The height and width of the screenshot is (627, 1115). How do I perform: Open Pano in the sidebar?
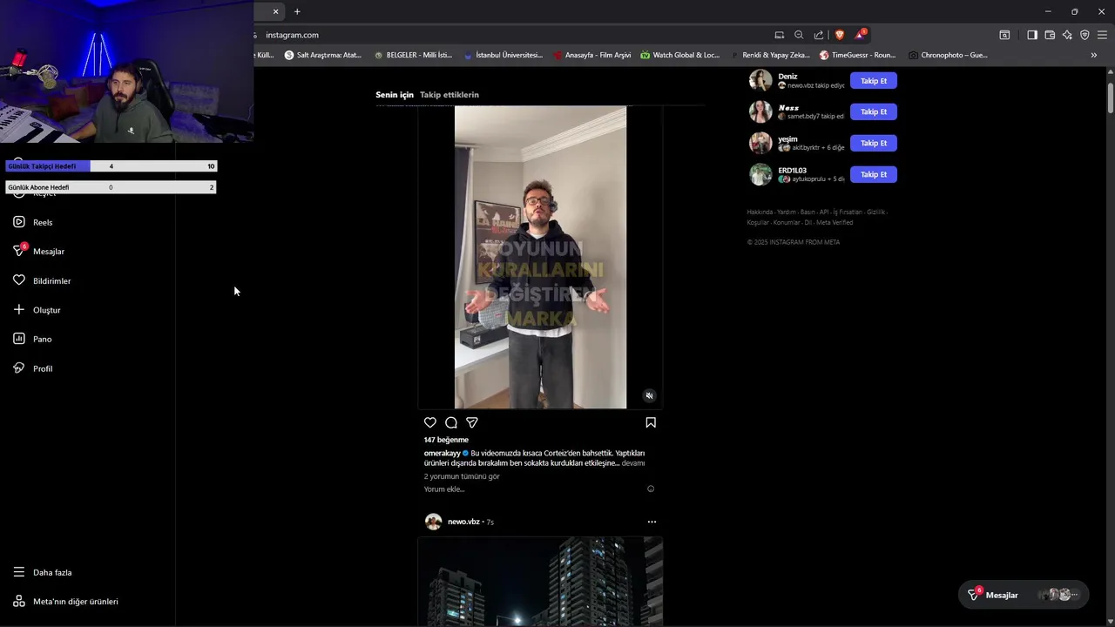coord(32,339)
